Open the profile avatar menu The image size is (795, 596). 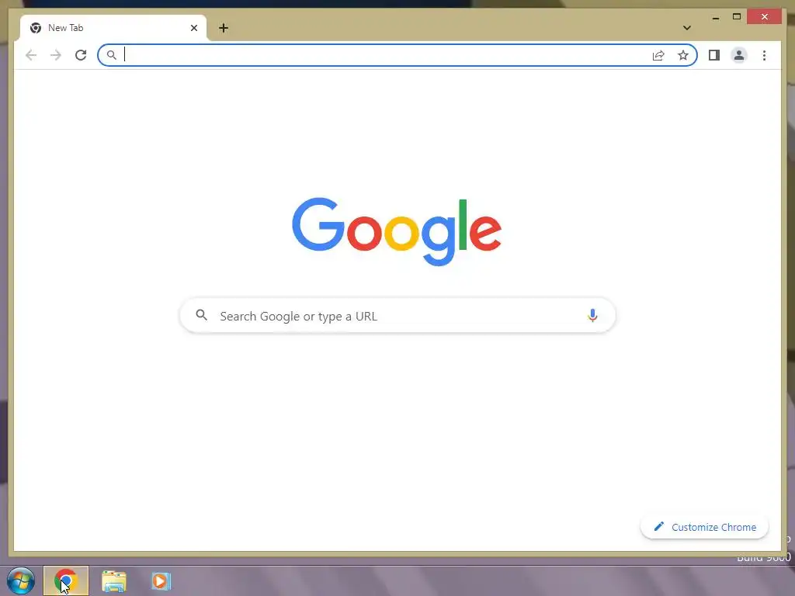739,55
